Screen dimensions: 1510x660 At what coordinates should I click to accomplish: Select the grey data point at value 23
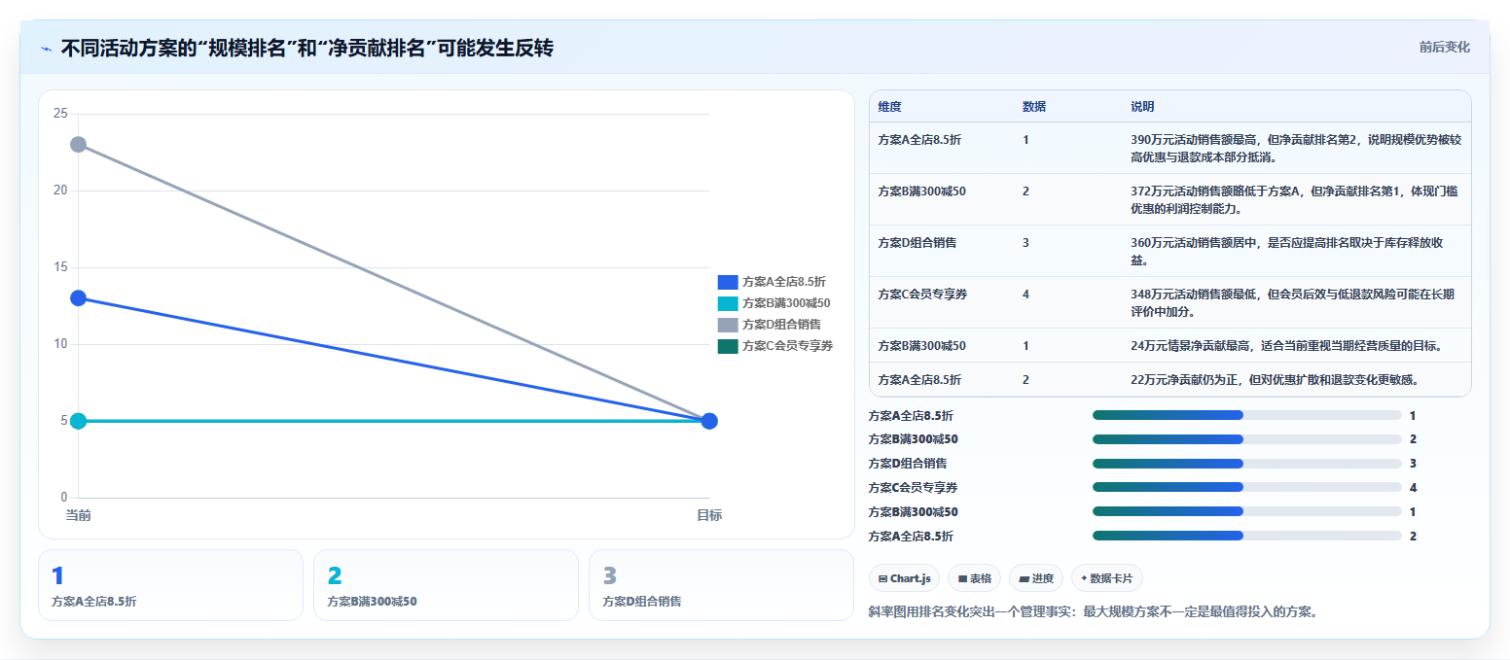pos(79,145)
